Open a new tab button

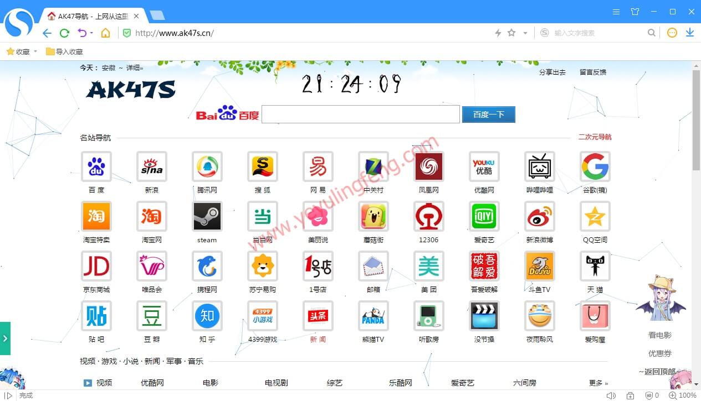157,15
